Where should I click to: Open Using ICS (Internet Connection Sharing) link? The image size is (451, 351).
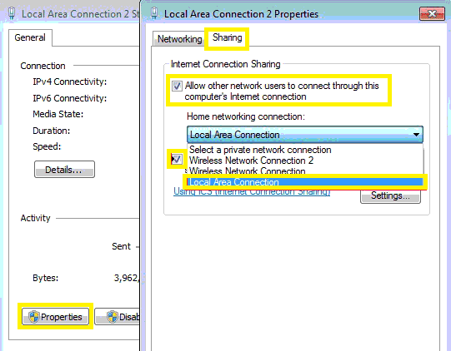(x=252, y=191)
